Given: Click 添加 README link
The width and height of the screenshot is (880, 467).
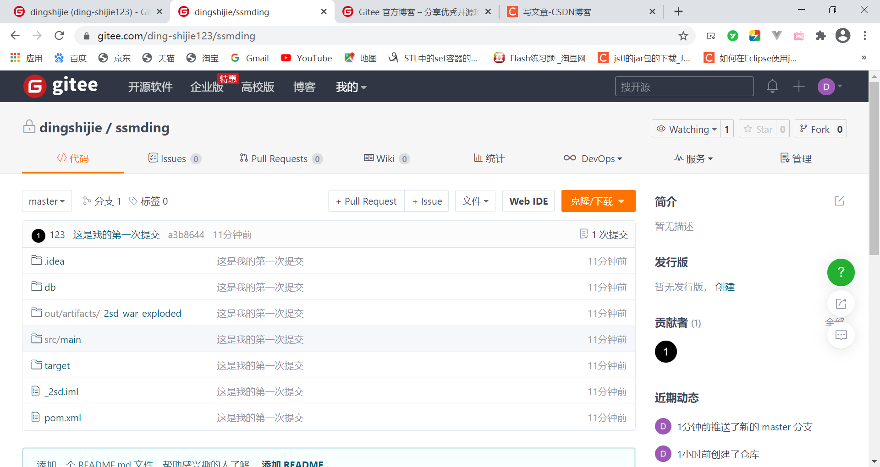Looking at the screenshot, I should (x=292, y=463).
